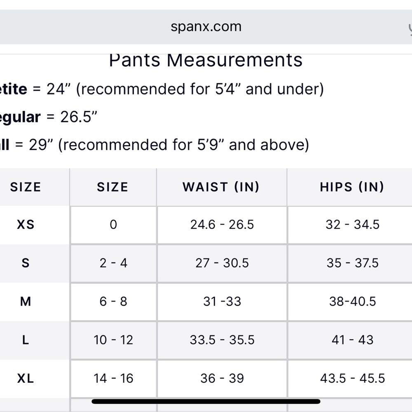
Task: Select the Pants Measurements heading
Action: [206, 61]
